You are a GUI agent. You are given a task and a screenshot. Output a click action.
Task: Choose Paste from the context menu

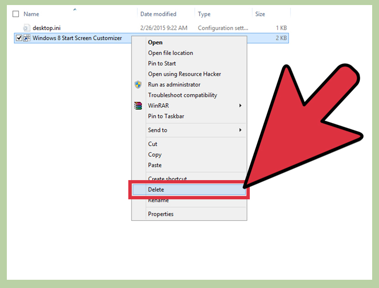(189, 165)
